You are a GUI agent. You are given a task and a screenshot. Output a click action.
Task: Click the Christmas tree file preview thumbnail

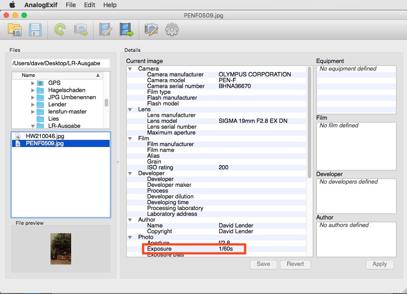[60, 249]
